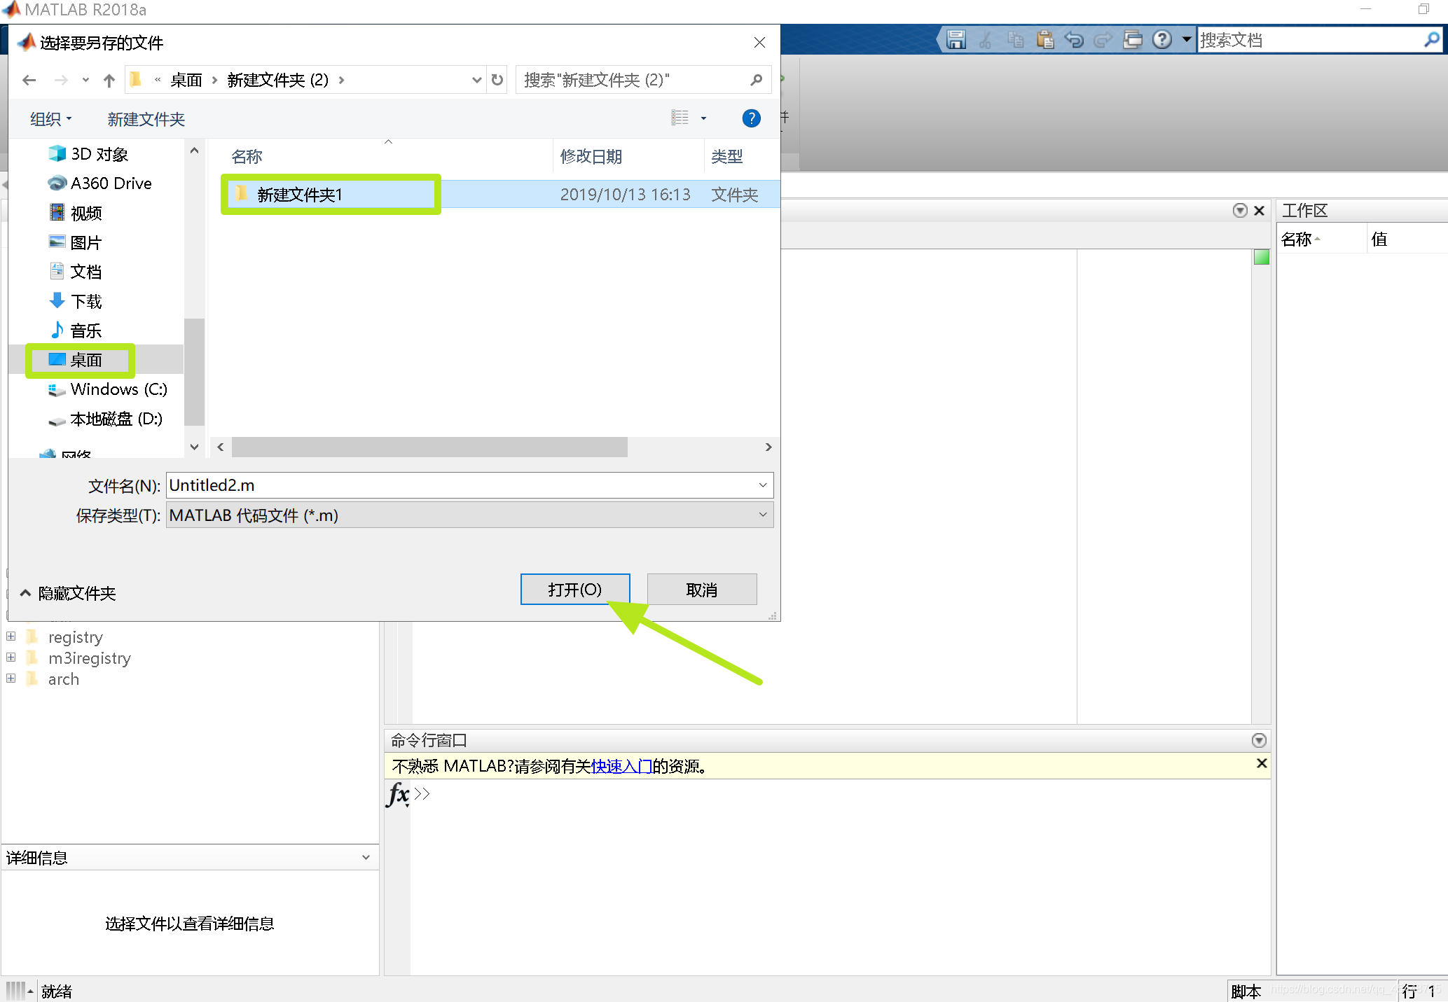The height and width of the screenshot is (1002, 1448).
Task: Click the Paste icon in quick toolbar
Action: pyautogui.click(x=1044, y=40)
